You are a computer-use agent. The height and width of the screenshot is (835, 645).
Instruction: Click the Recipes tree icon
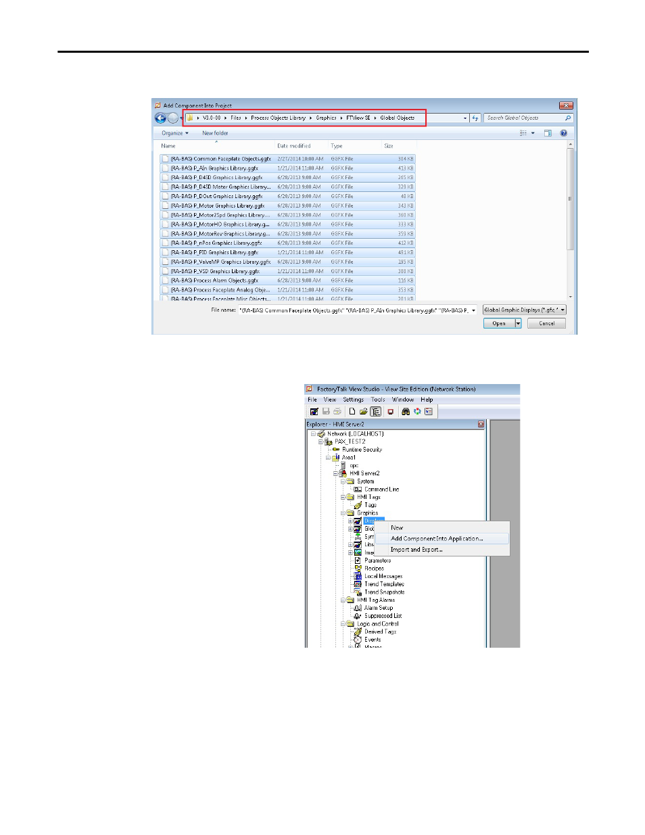click(x=358, y=569)
